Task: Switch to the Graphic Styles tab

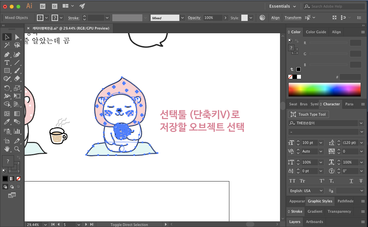Action: pos(320,201)
